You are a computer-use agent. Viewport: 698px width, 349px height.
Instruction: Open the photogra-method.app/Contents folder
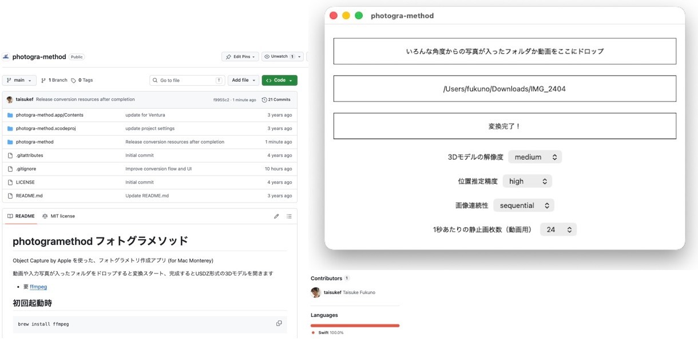coord(49,115)
